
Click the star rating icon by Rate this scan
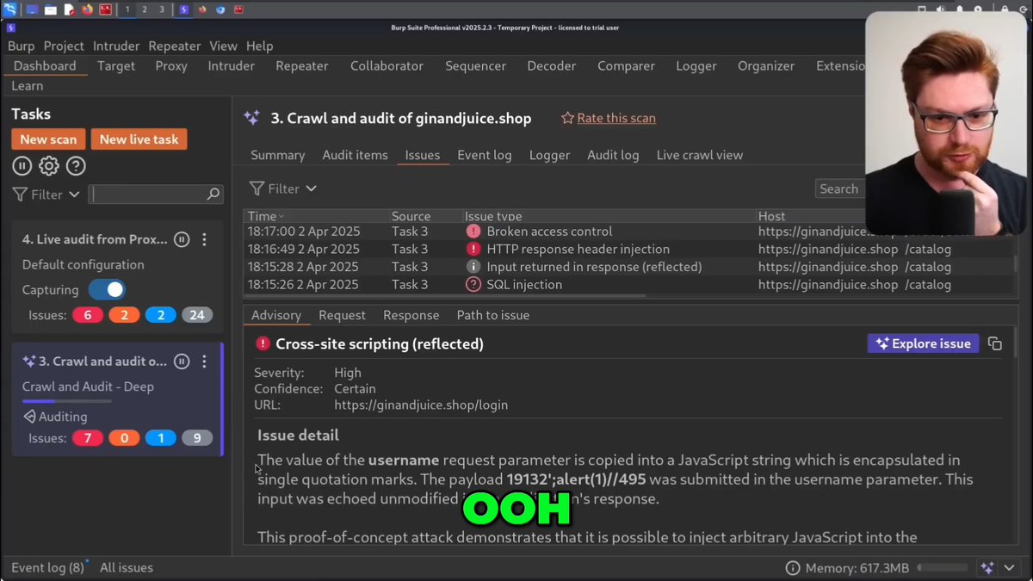(567, 118)
